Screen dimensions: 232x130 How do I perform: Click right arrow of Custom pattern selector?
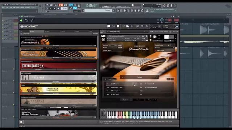[x=156, y=77]
